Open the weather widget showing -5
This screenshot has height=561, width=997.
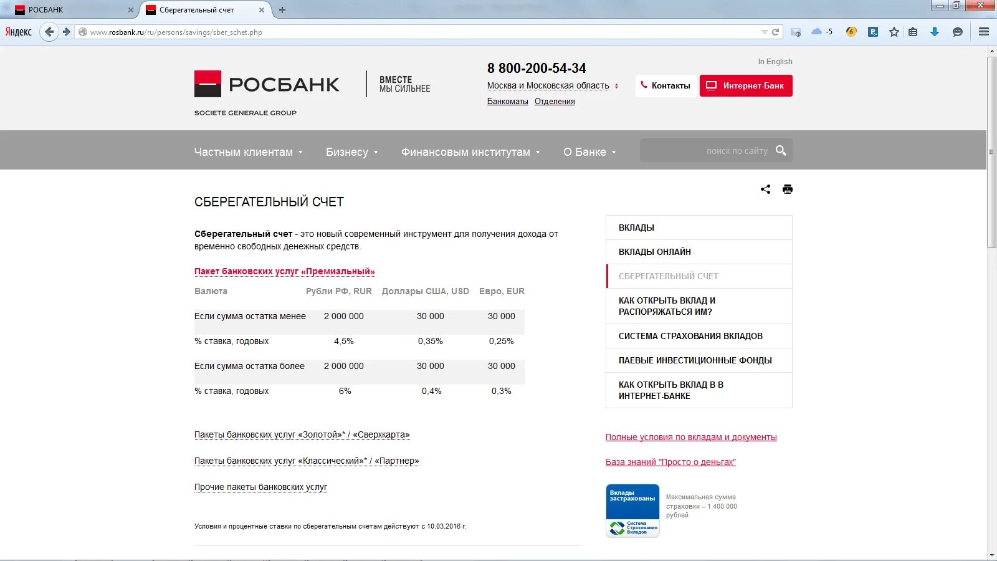tap(822, 32)
